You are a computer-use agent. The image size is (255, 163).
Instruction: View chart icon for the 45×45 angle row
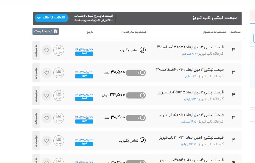click(x=59, y=95)
